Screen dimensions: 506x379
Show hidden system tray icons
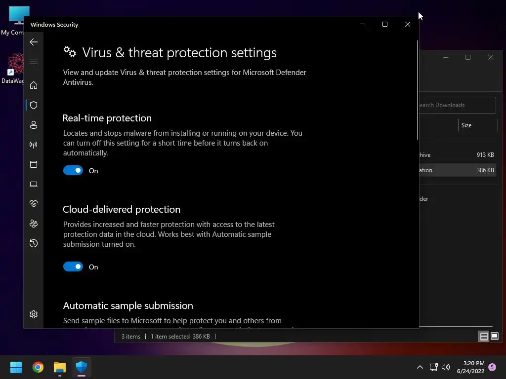coord(420,367)
